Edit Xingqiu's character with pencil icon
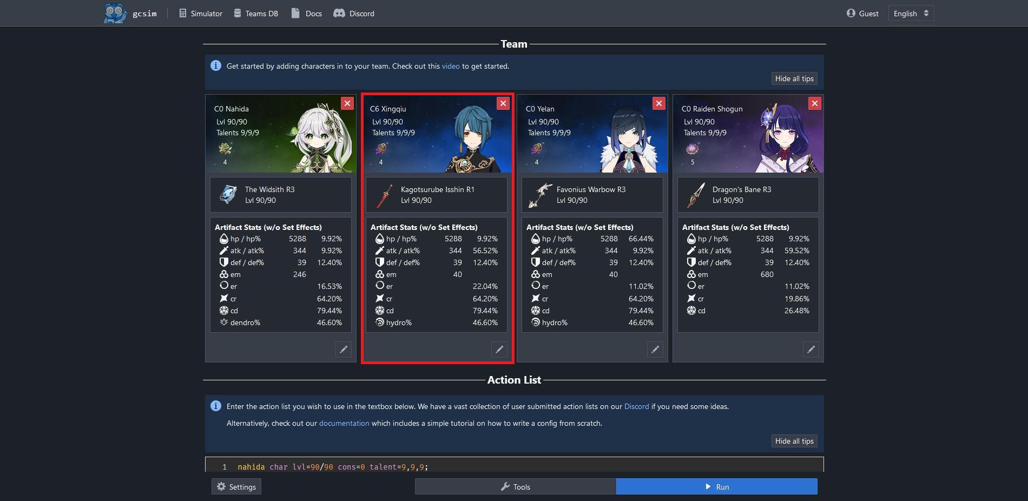1028x501 pixels. point(499,350)
